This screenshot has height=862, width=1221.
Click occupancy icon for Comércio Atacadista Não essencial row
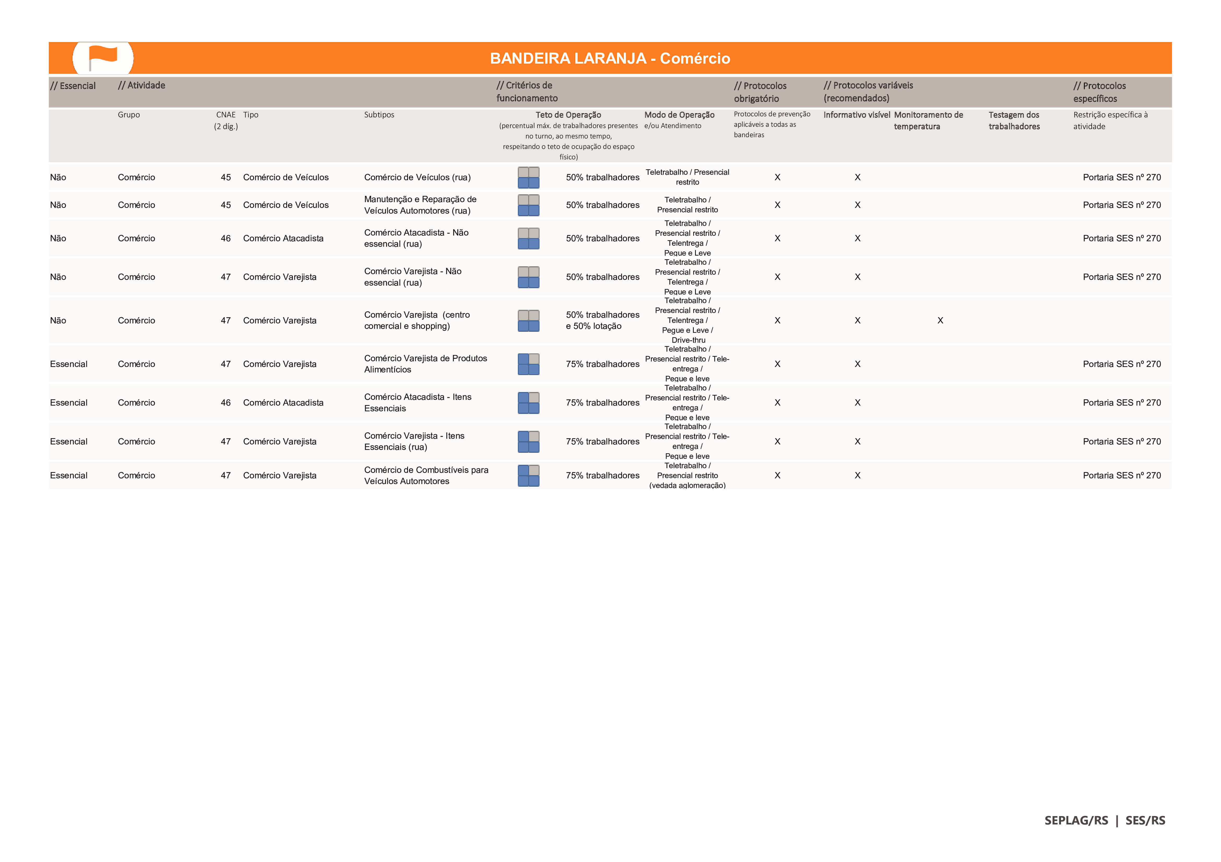click(x=528, y=239)
